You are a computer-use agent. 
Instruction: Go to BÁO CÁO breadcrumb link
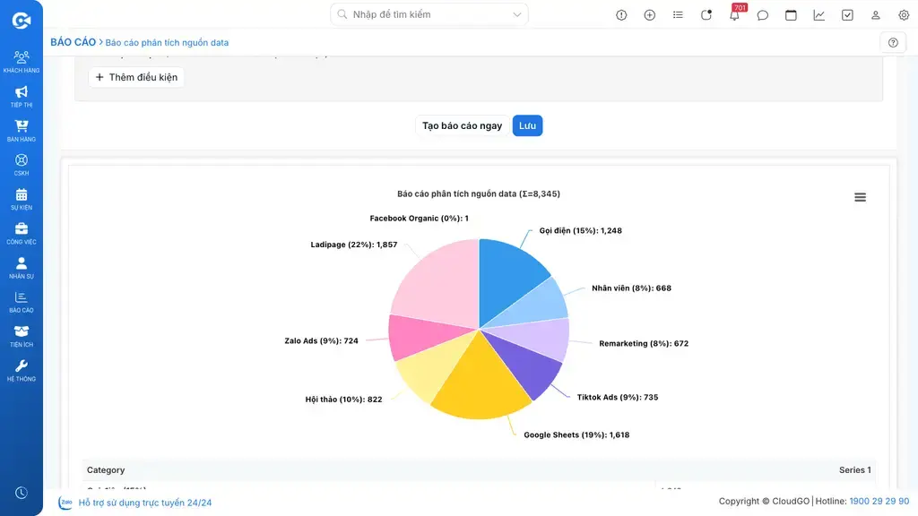73,42
